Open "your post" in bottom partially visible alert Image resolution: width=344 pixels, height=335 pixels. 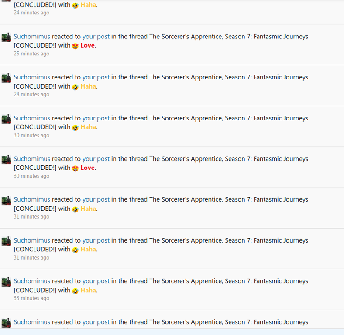tap(96, 322)
